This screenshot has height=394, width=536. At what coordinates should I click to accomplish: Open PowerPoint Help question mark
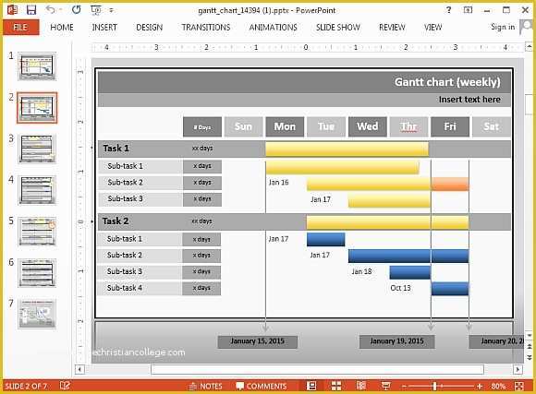point(449,10)
